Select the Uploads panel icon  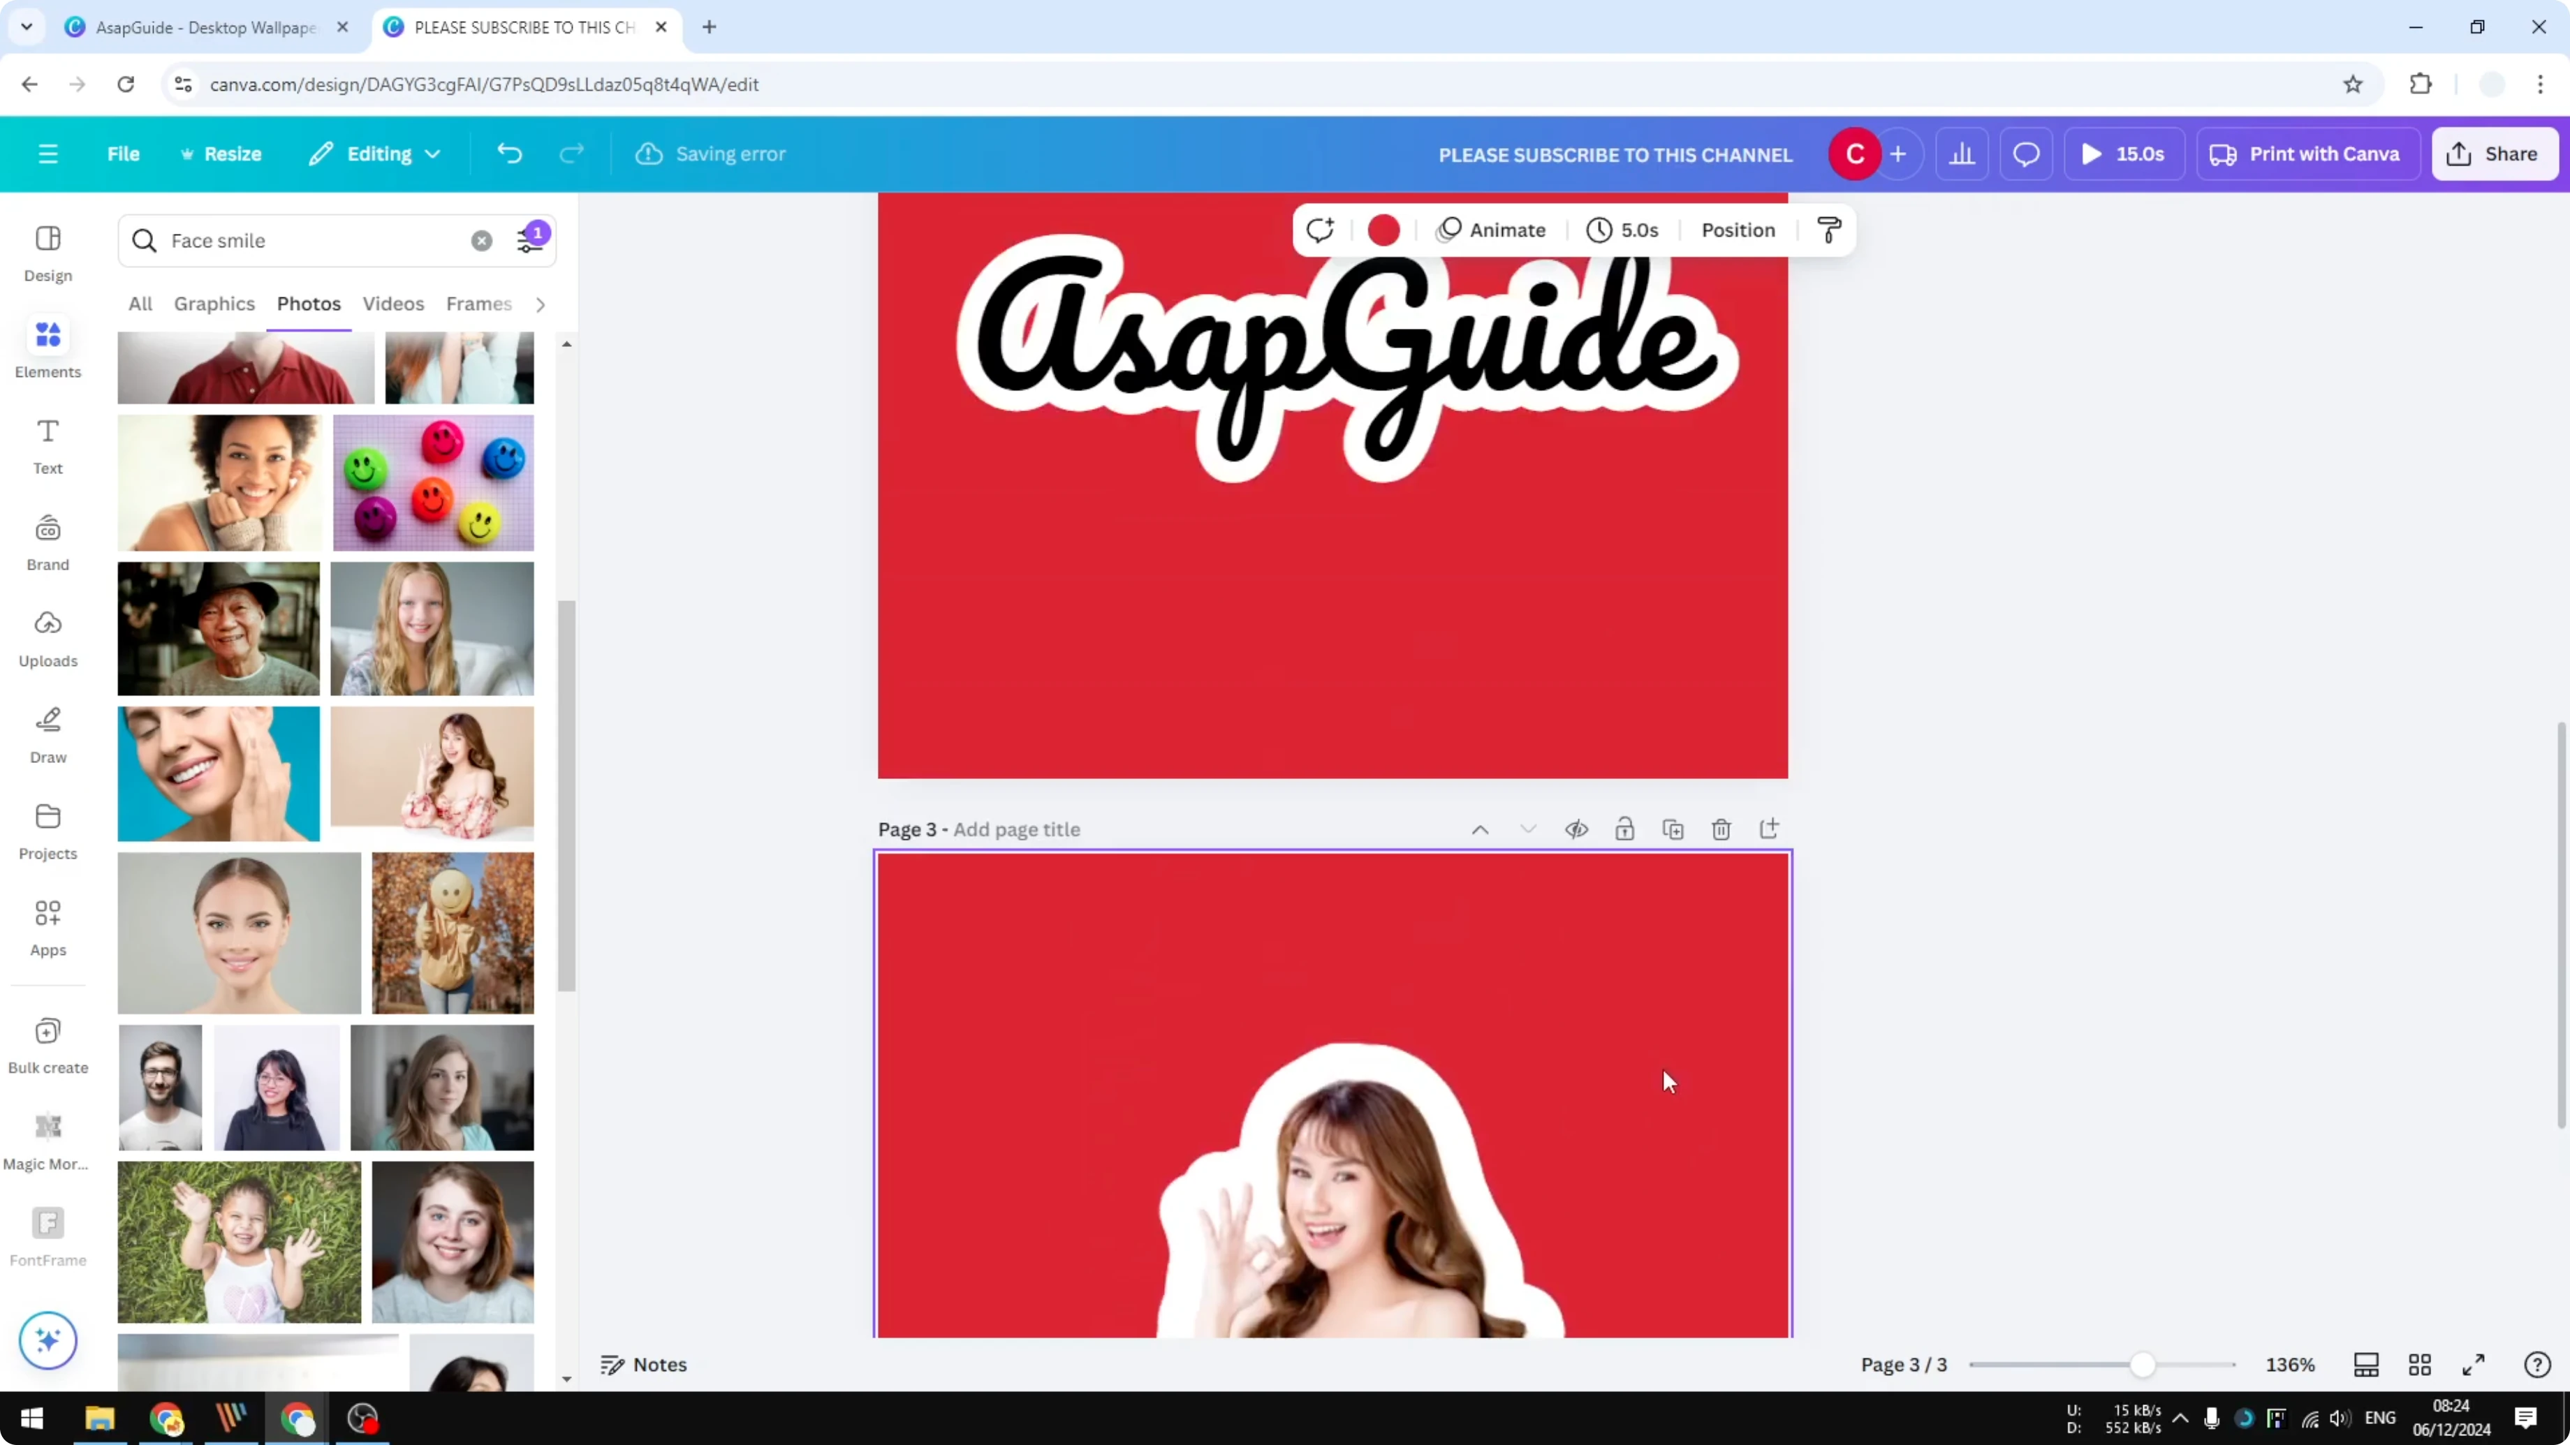[47, 636]
